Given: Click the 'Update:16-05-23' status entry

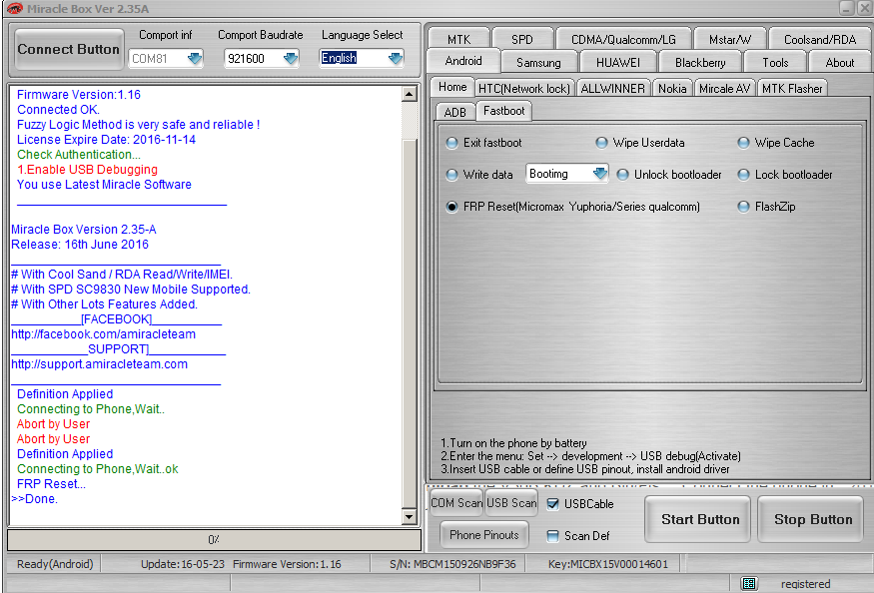Looking at the screenshot, I should pos(182,564).
